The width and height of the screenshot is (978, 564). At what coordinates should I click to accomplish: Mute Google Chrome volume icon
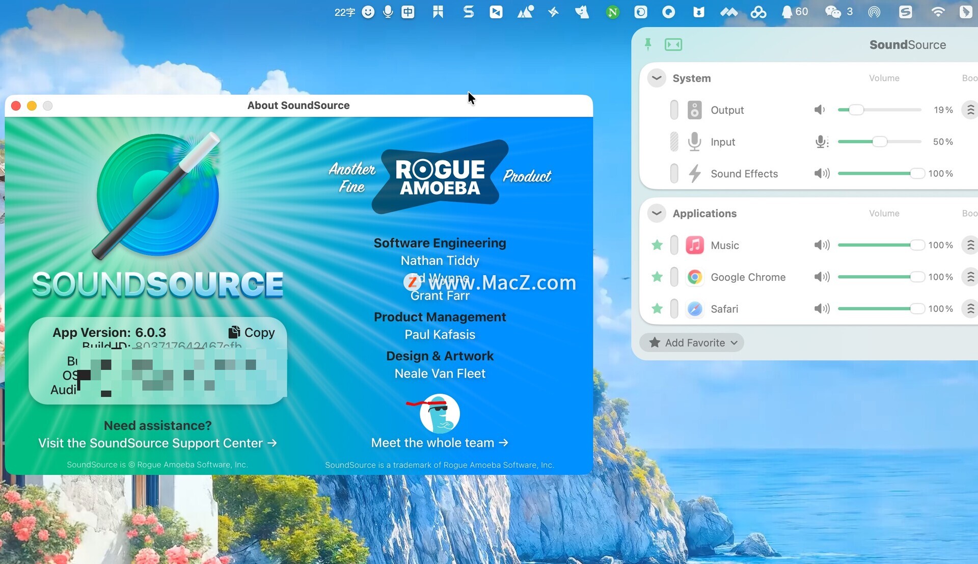pyautogui.click(x=821, y=277)
